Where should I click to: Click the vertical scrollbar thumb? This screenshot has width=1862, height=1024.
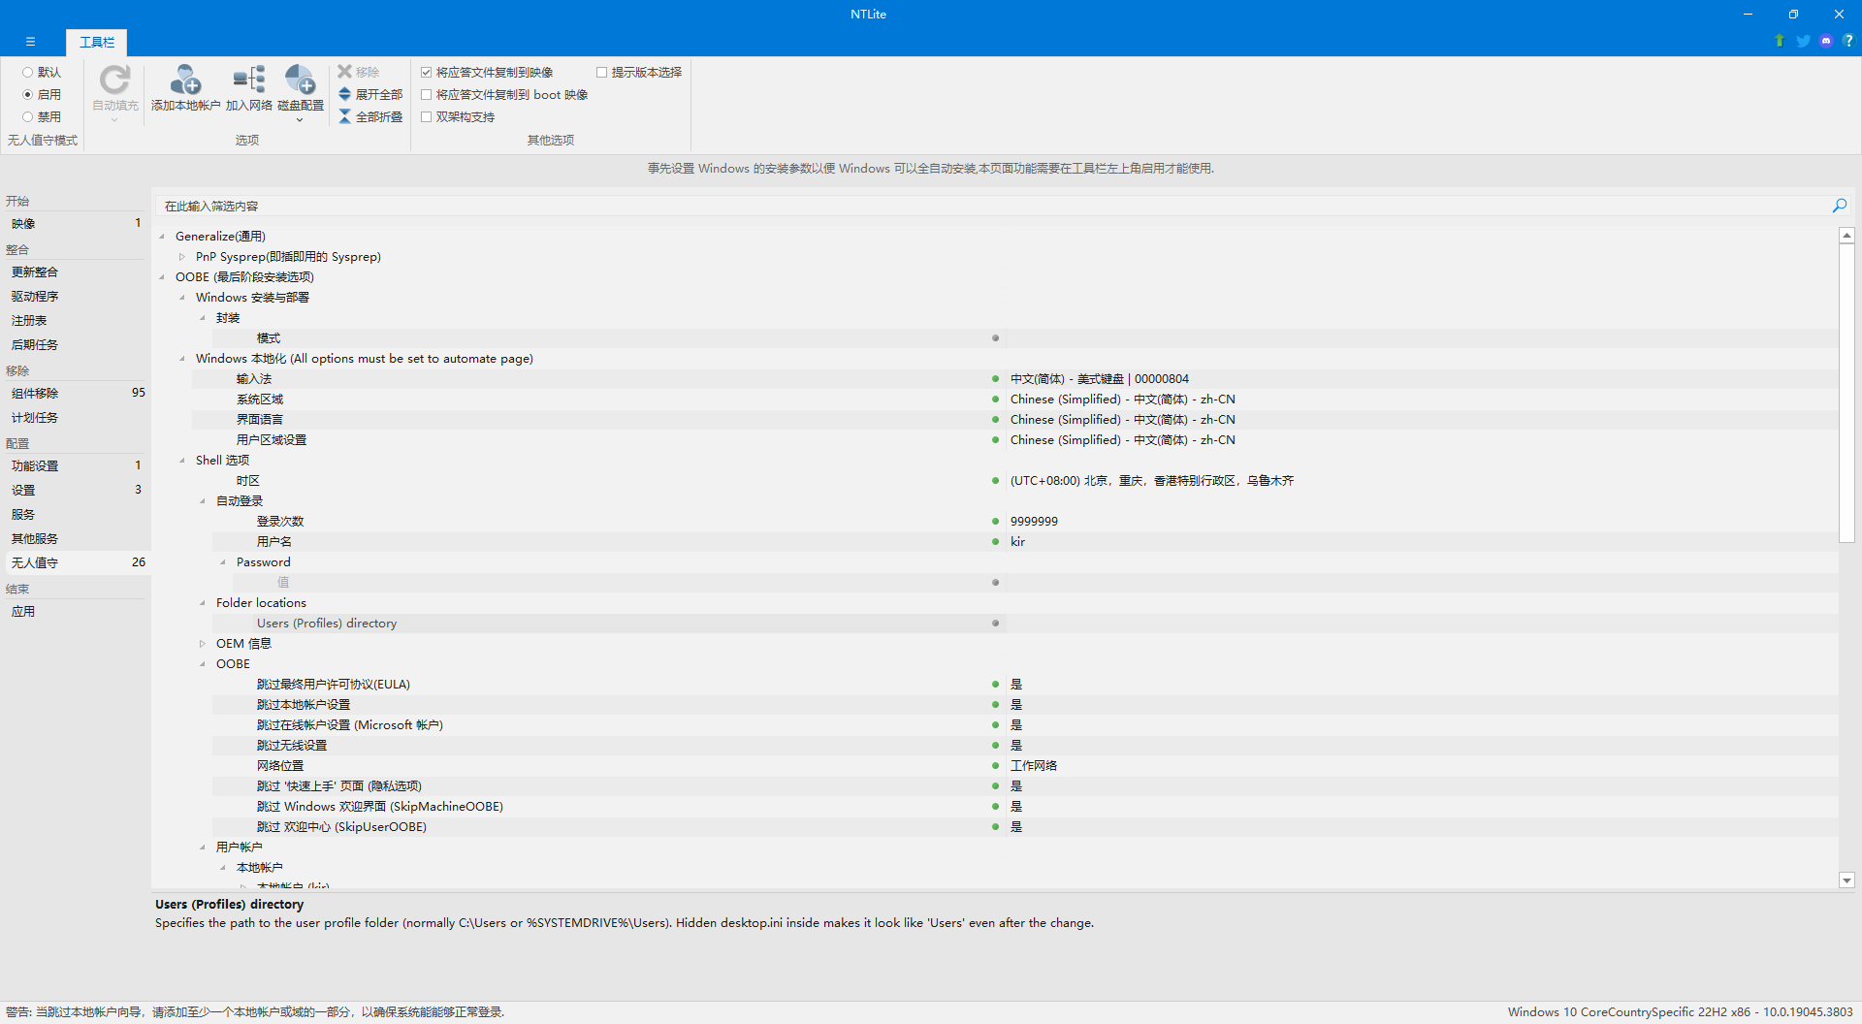(x=1846, y=393)
